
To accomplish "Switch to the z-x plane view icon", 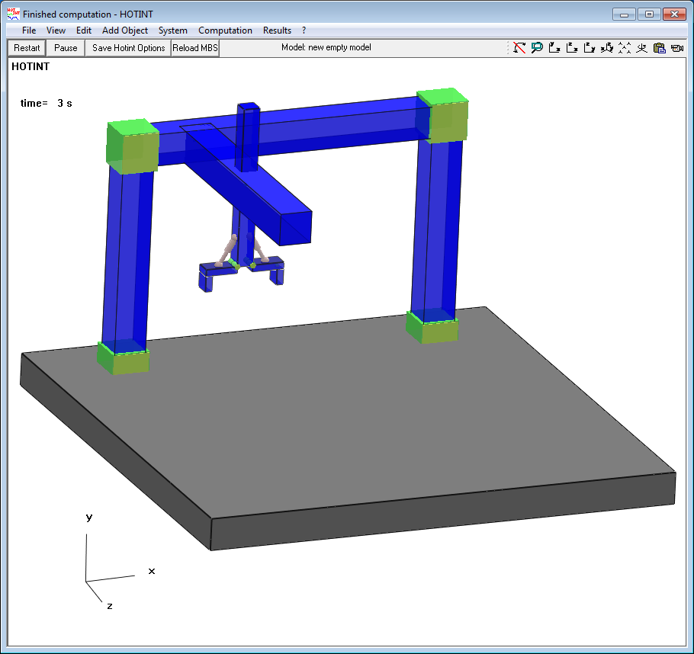I will pos(571,47).
